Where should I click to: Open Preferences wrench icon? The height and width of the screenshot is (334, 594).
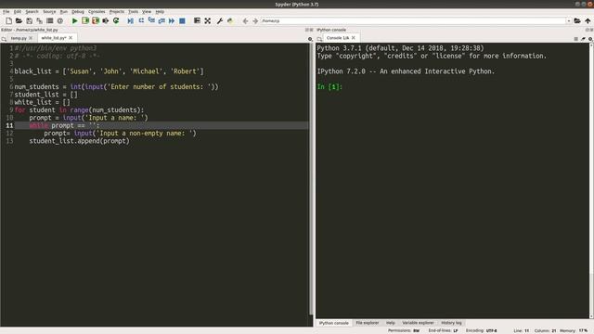click(x=219, y=20)
